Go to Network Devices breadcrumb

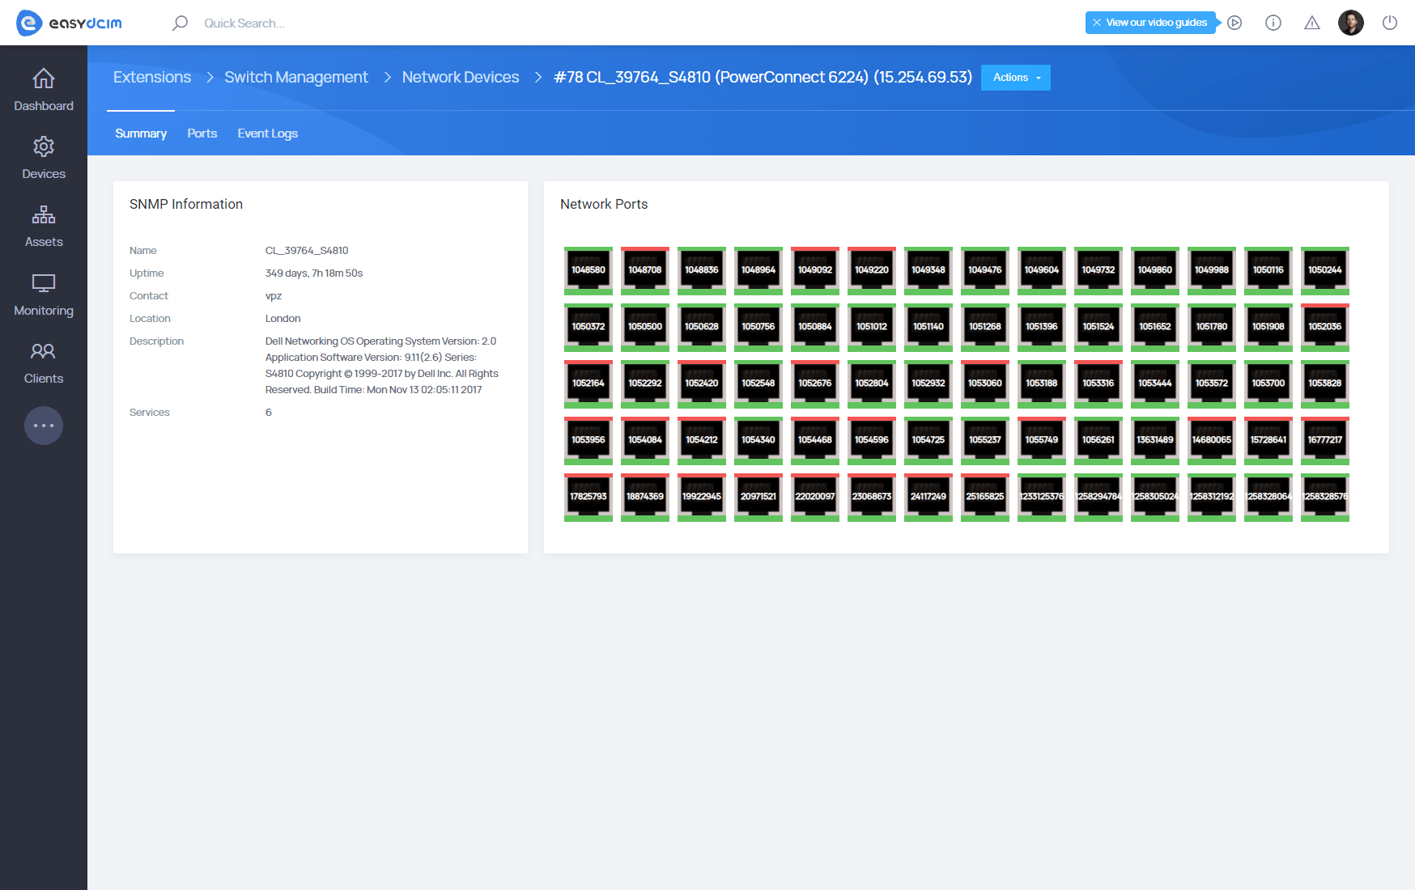pyautogui.click(x=461, y=77)
